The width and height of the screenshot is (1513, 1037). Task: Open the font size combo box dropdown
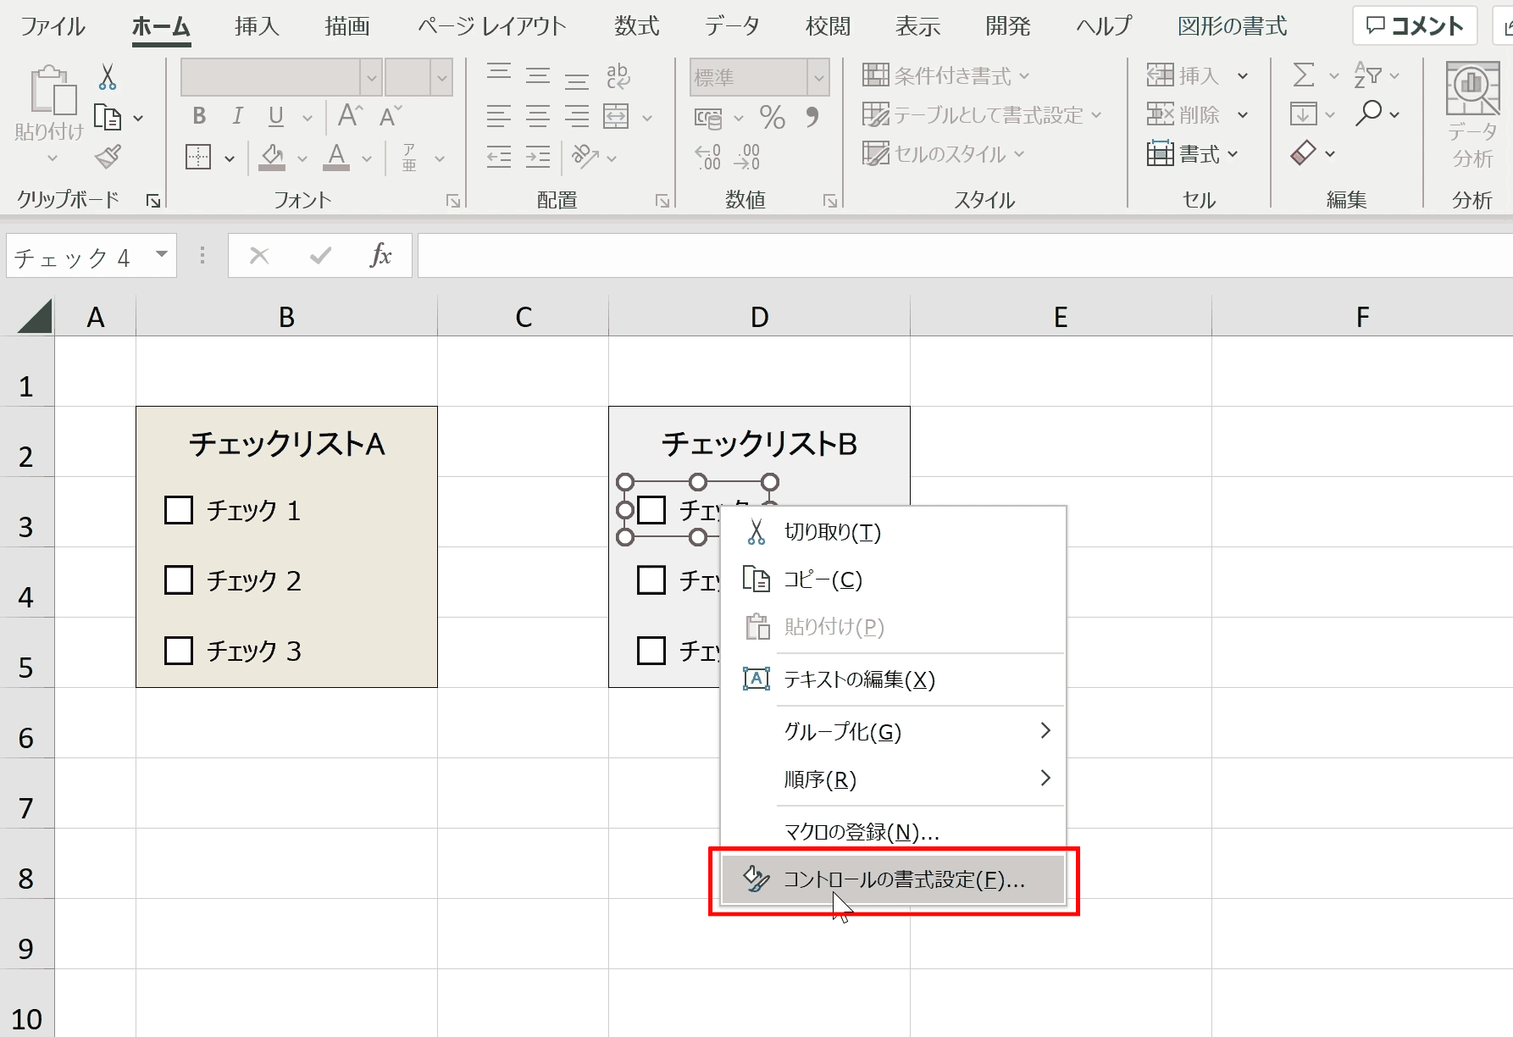pos(441,78)
